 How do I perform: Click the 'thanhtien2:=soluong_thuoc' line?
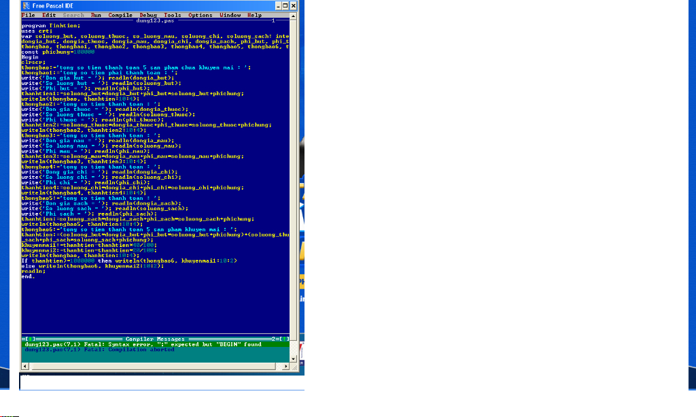(147, 125)
